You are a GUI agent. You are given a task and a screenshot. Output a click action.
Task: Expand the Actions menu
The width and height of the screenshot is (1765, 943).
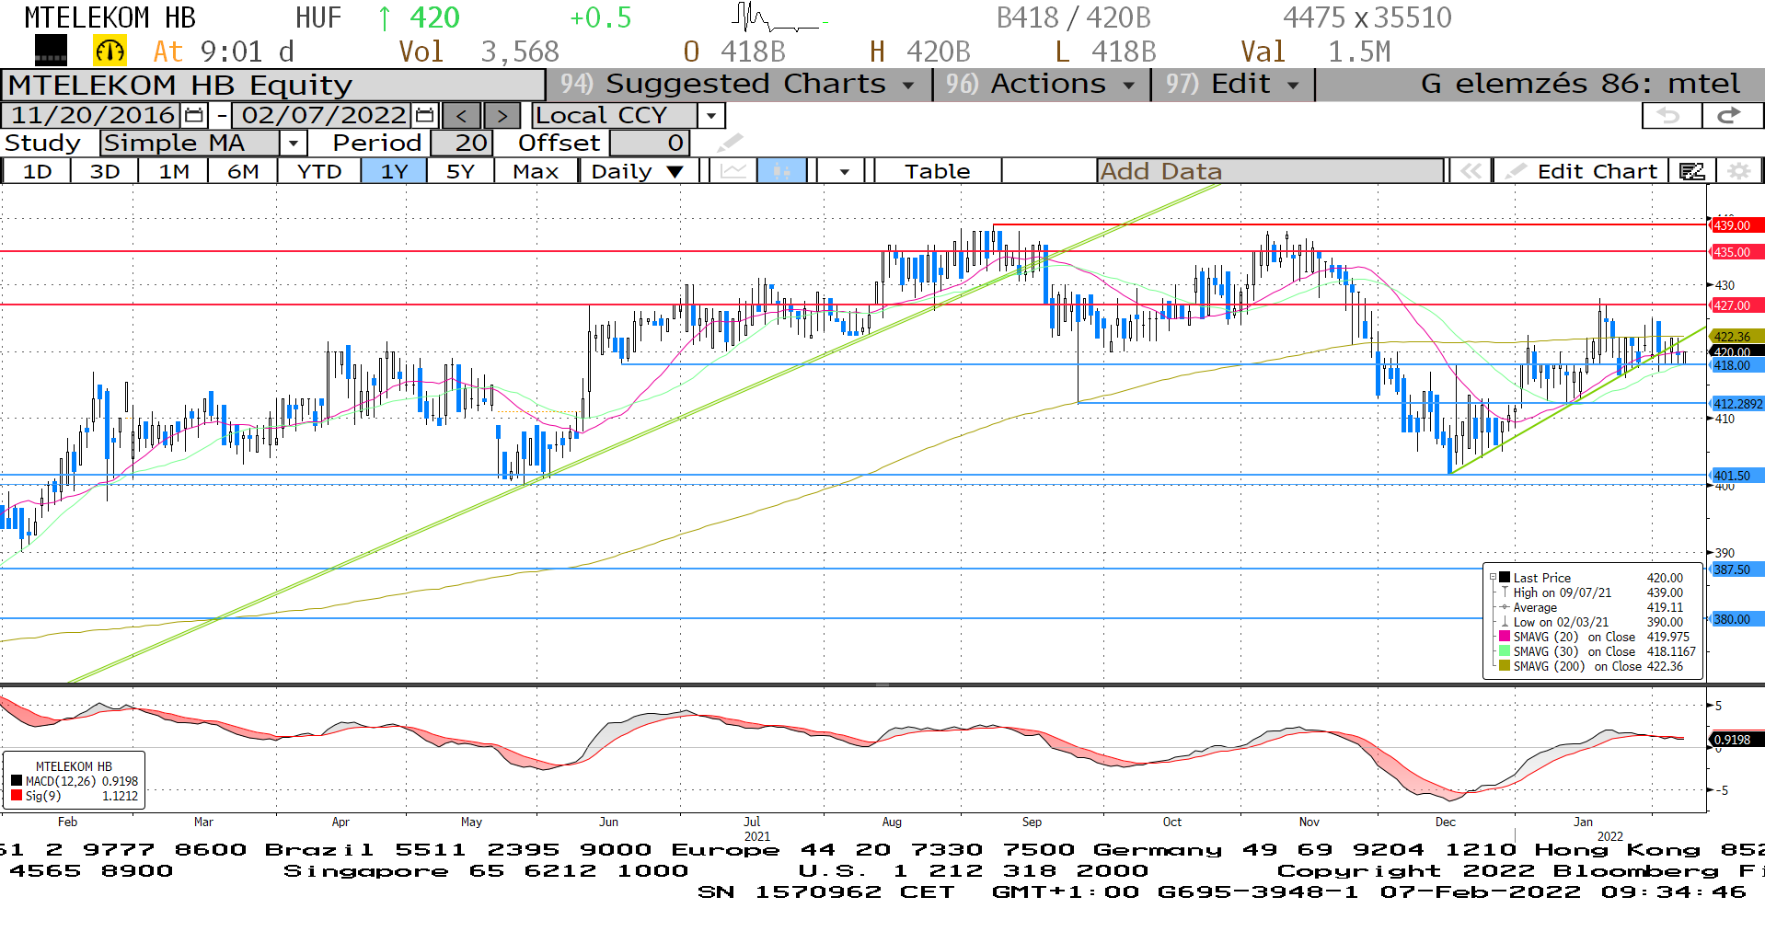coord(1041,84)
